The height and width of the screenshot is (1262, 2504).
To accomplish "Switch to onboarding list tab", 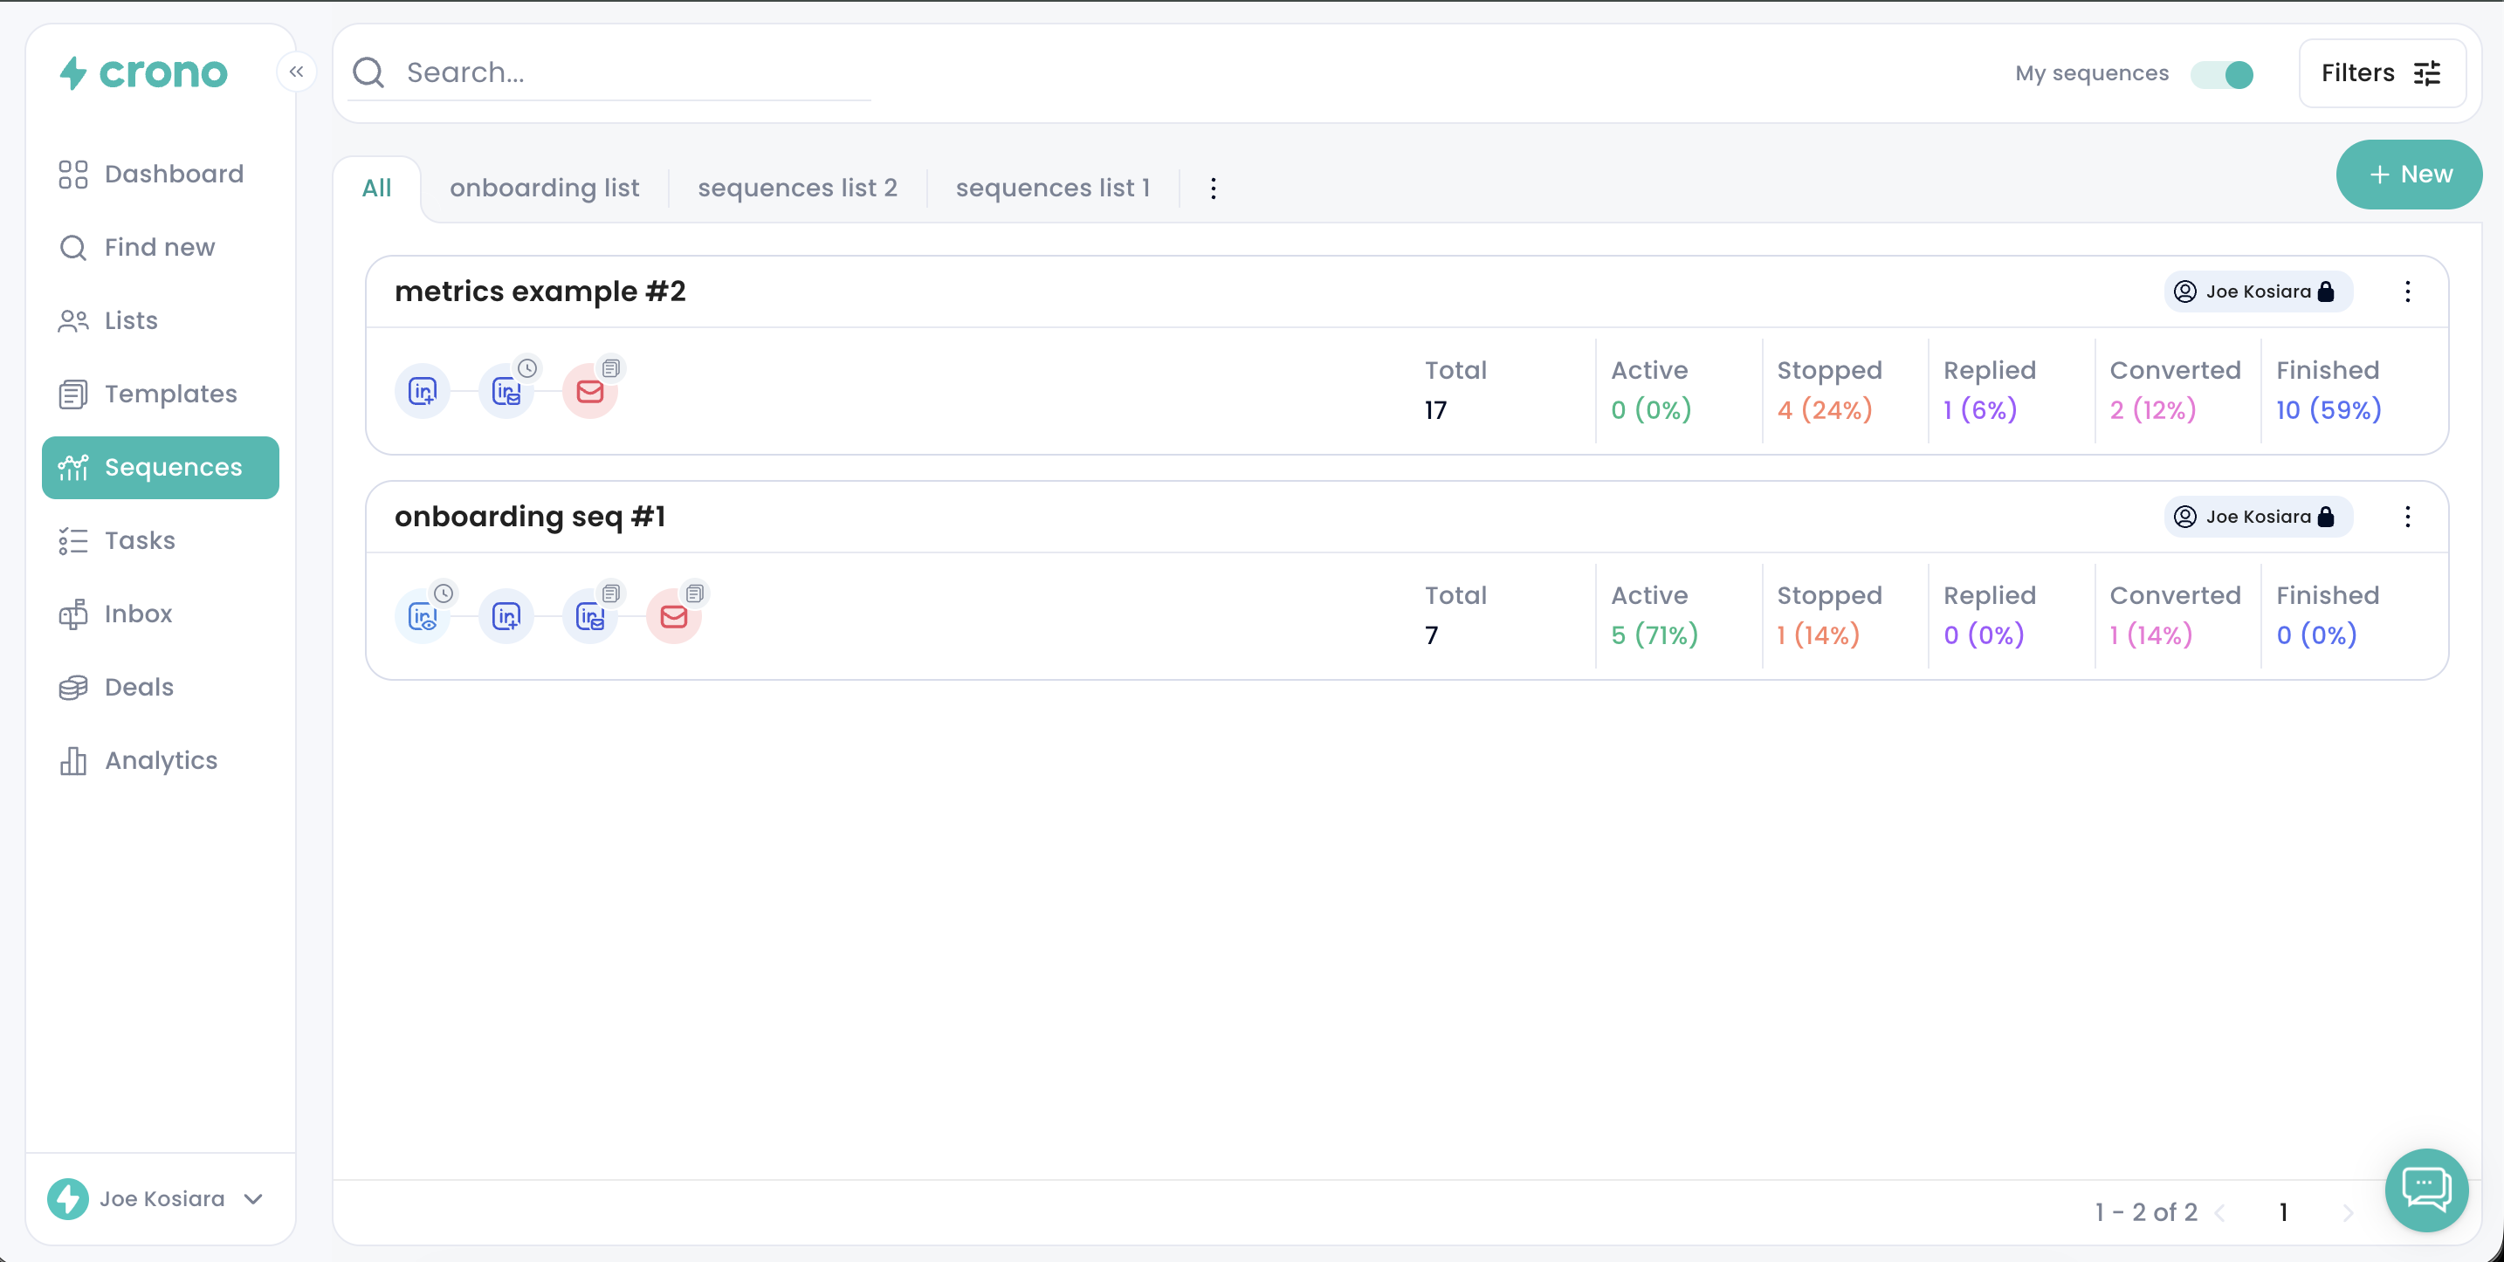I will [x=544, y=188].
